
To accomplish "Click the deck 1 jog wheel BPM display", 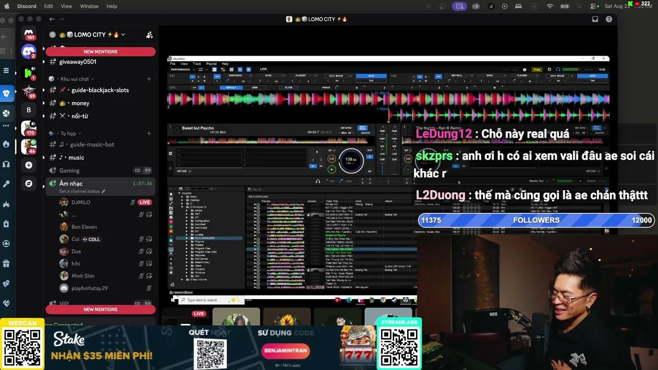I will click(x=351, y=160).
